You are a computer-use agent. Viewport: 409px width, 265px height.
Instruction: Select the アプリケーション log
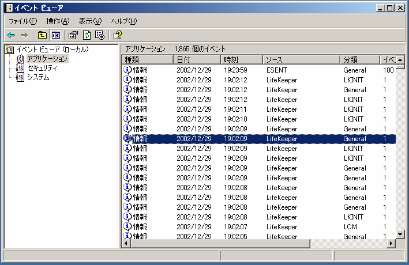[x=47, y=59]
